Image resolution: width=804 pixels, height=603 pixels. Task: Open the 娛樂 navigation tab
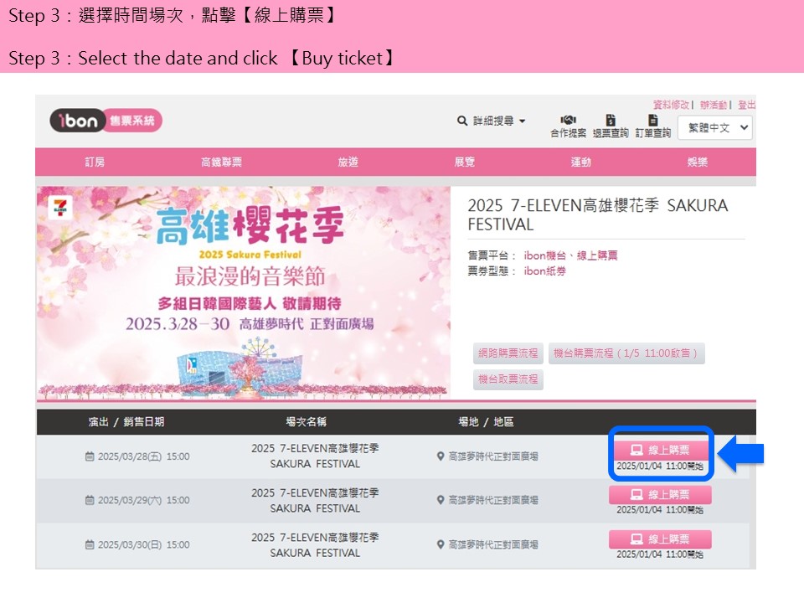point(698,162)
